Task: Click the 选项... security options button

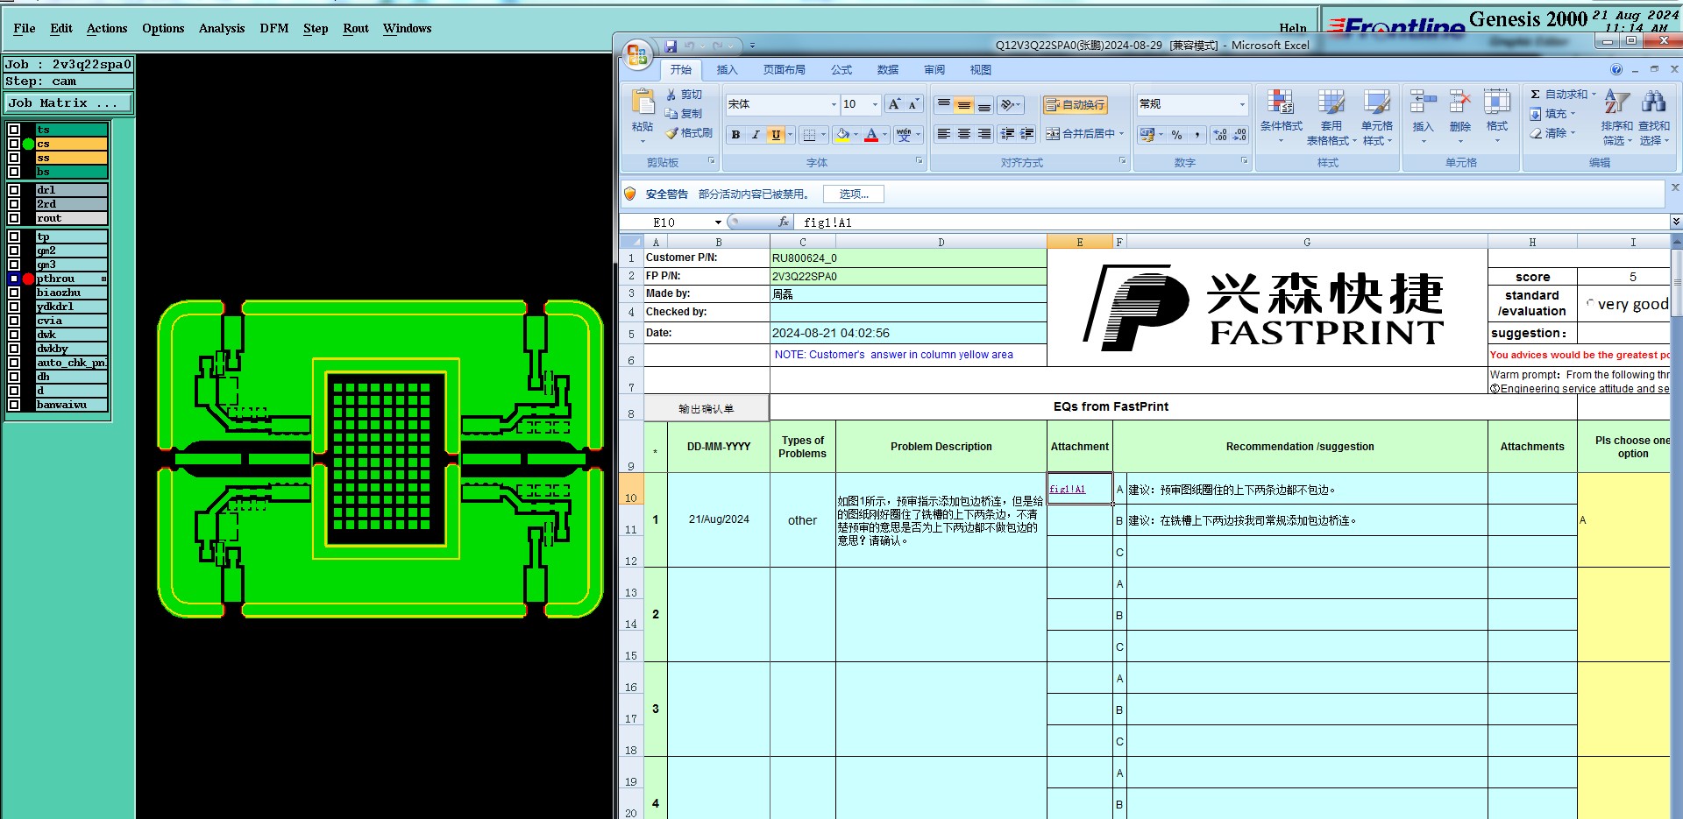Action: (x=854, y=194)
